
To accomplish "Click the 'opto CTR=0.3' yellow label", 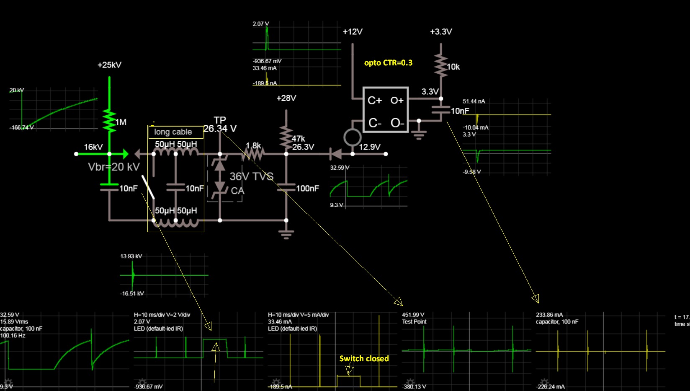I will tap(388, 63).
